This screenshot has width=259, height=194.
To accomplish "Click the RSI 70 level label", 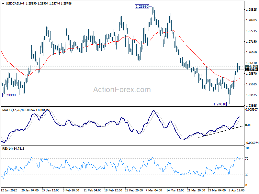I will [x=247, y=159].
